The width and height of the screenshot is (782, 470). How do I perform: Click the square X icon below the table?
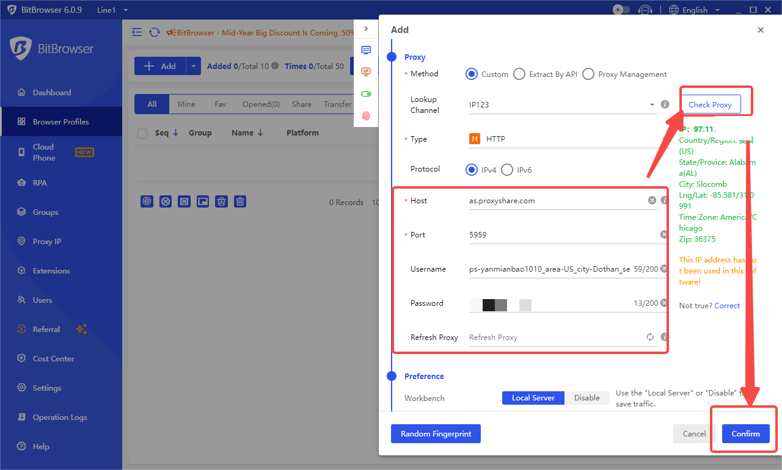[x=184, y=201]
